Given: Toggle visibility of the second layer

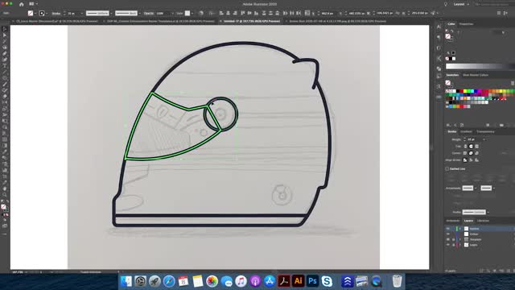Looking at the screenshot, I should (x=447, y=234).
